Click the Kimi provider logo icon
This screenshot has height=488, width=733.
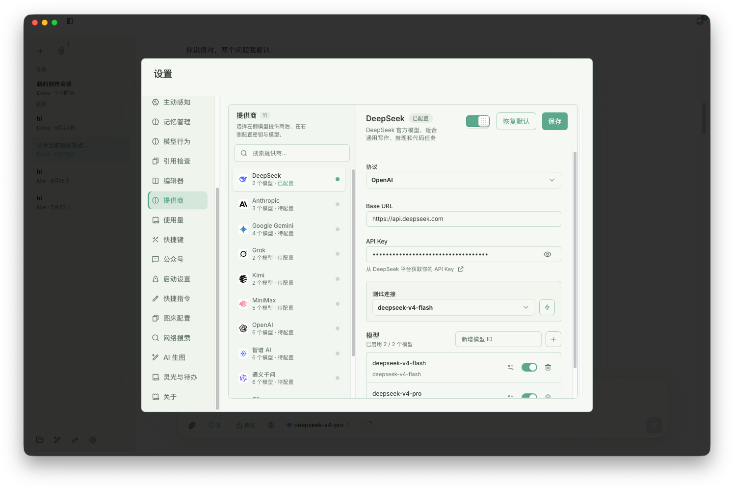coord(243,279)
